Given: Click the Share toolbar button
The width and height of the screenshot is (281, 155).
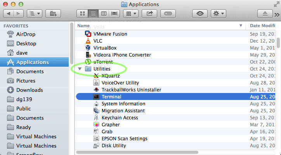Looking at the screenshot, I should point(149,14).
